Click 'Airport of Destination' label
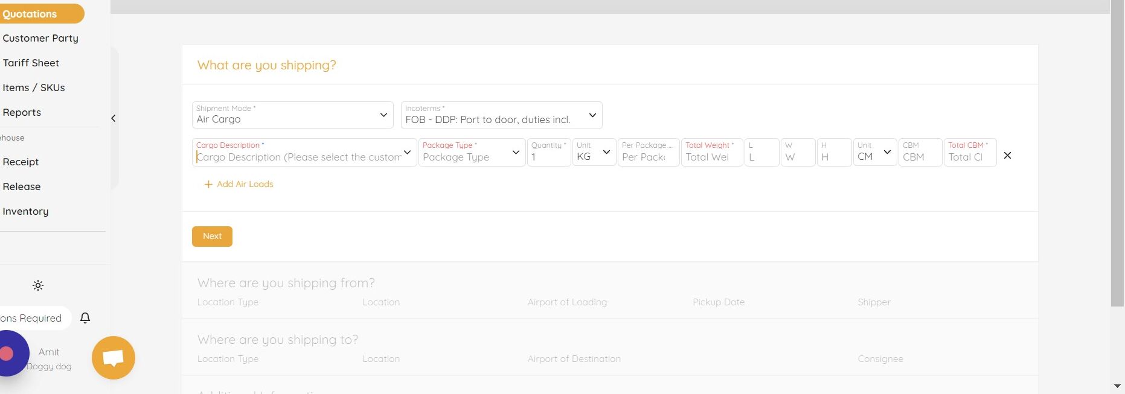This screenshot has height=394, width=1125. coord(574,359)
